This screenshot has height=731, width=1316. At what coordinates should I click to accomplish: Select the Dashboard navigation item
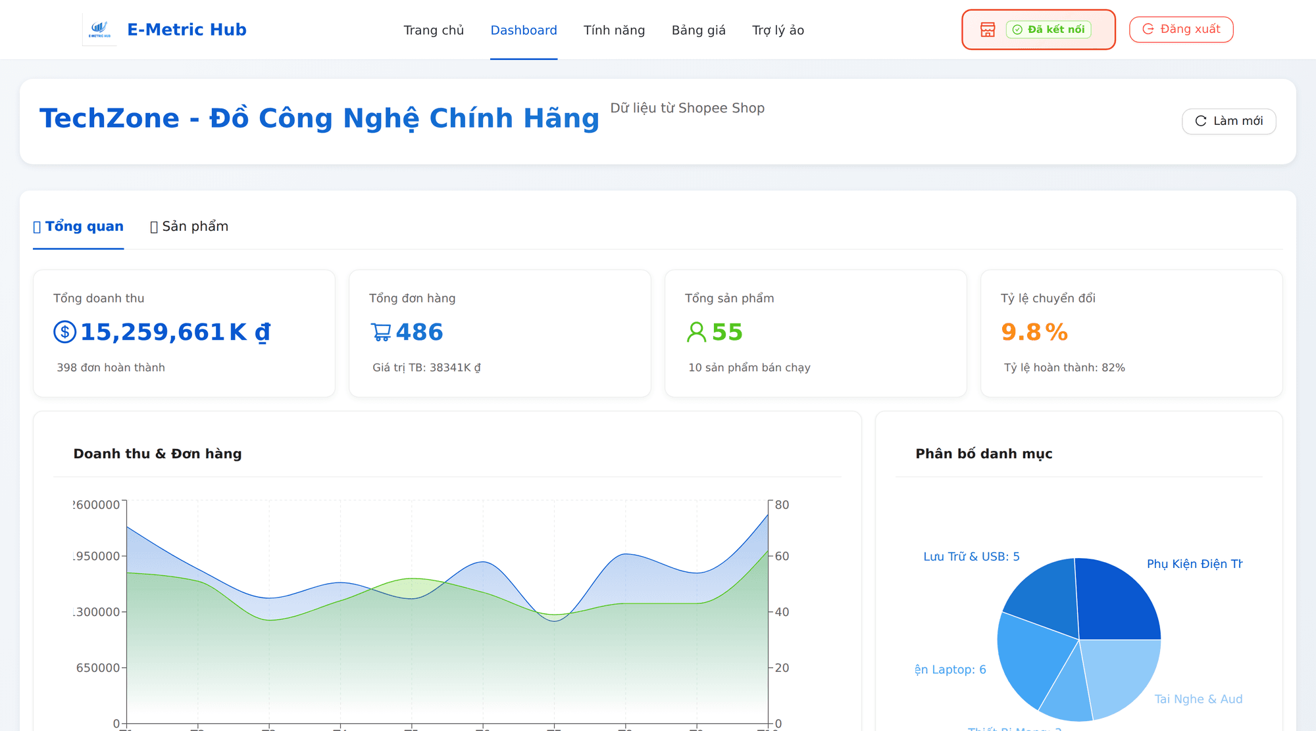tap(524, 30)
